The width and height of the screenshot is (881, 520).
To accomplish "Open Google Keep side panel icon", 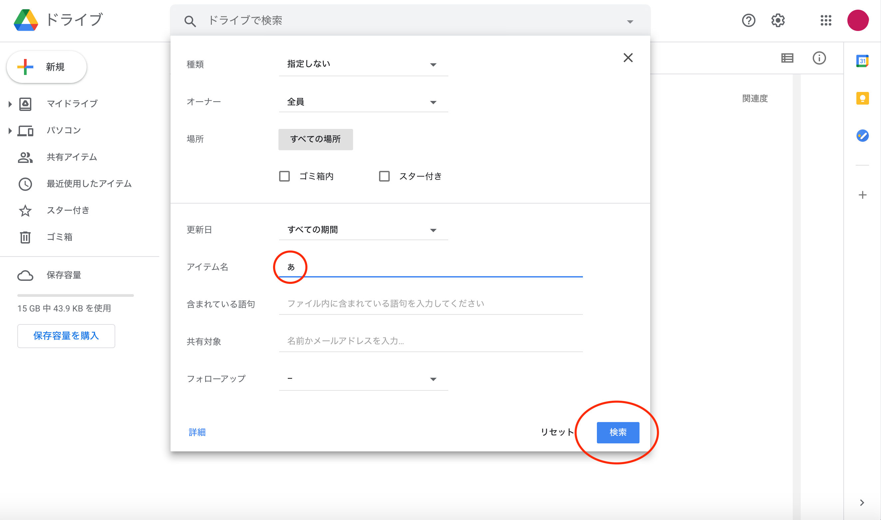I will point(862,98).
